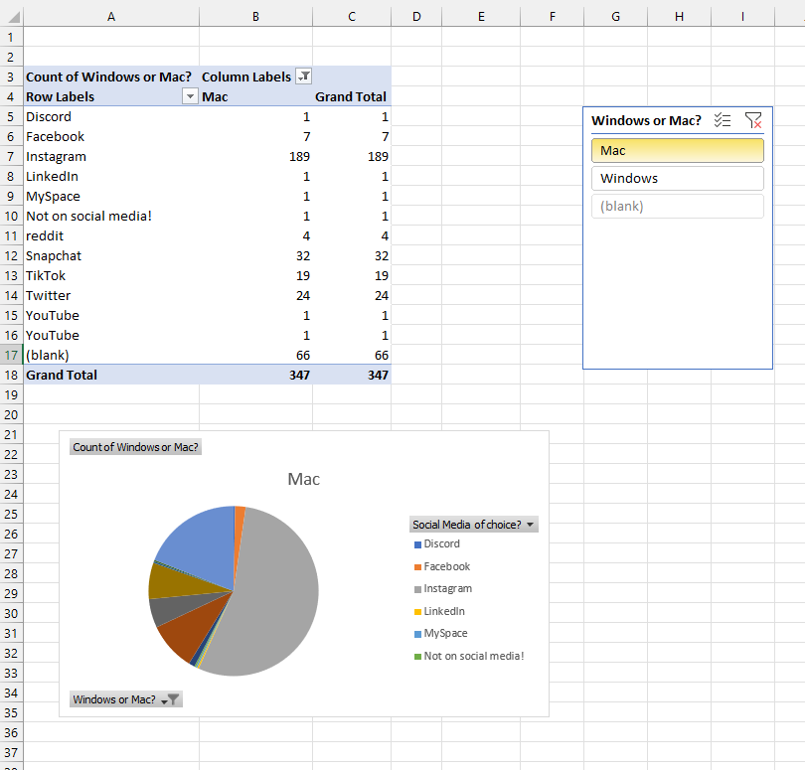Click the Count of Windows or Mac? chart button
Screen dimensions: 805x770
point(135,446)
